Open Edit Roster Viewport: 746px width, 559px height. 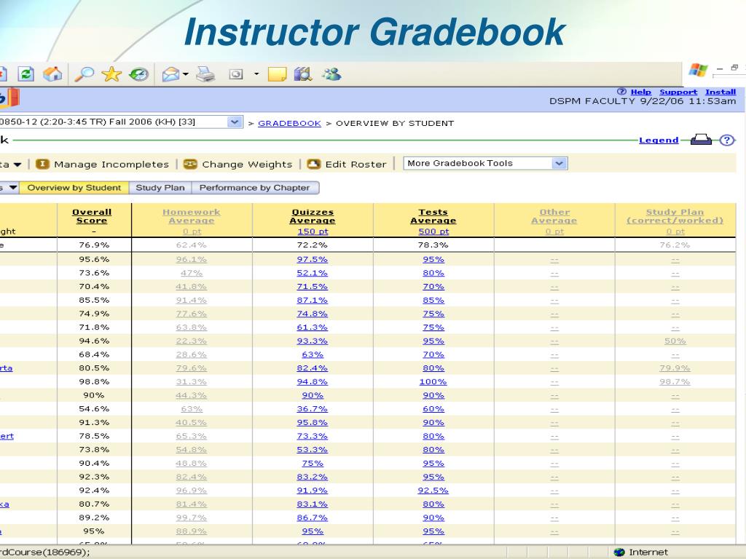[356, 164]
